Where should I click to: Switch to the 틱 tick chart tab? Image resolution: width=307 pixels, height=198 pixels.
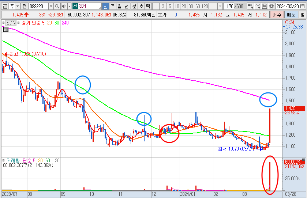coord(148,6)
